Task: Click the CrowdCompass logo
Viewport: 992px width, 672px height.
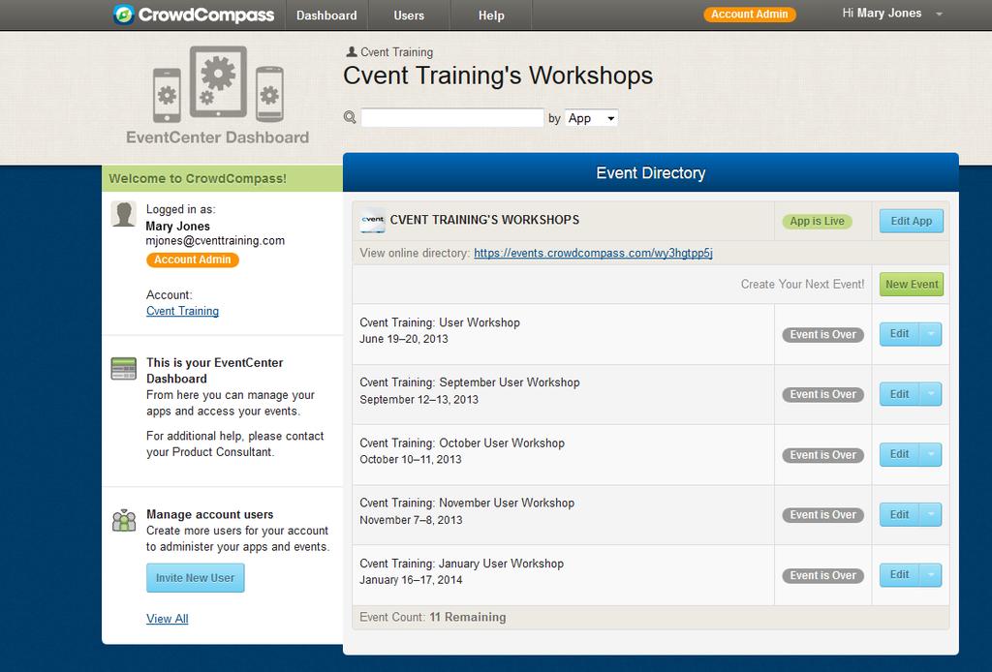Action: (x=194, y=15)
